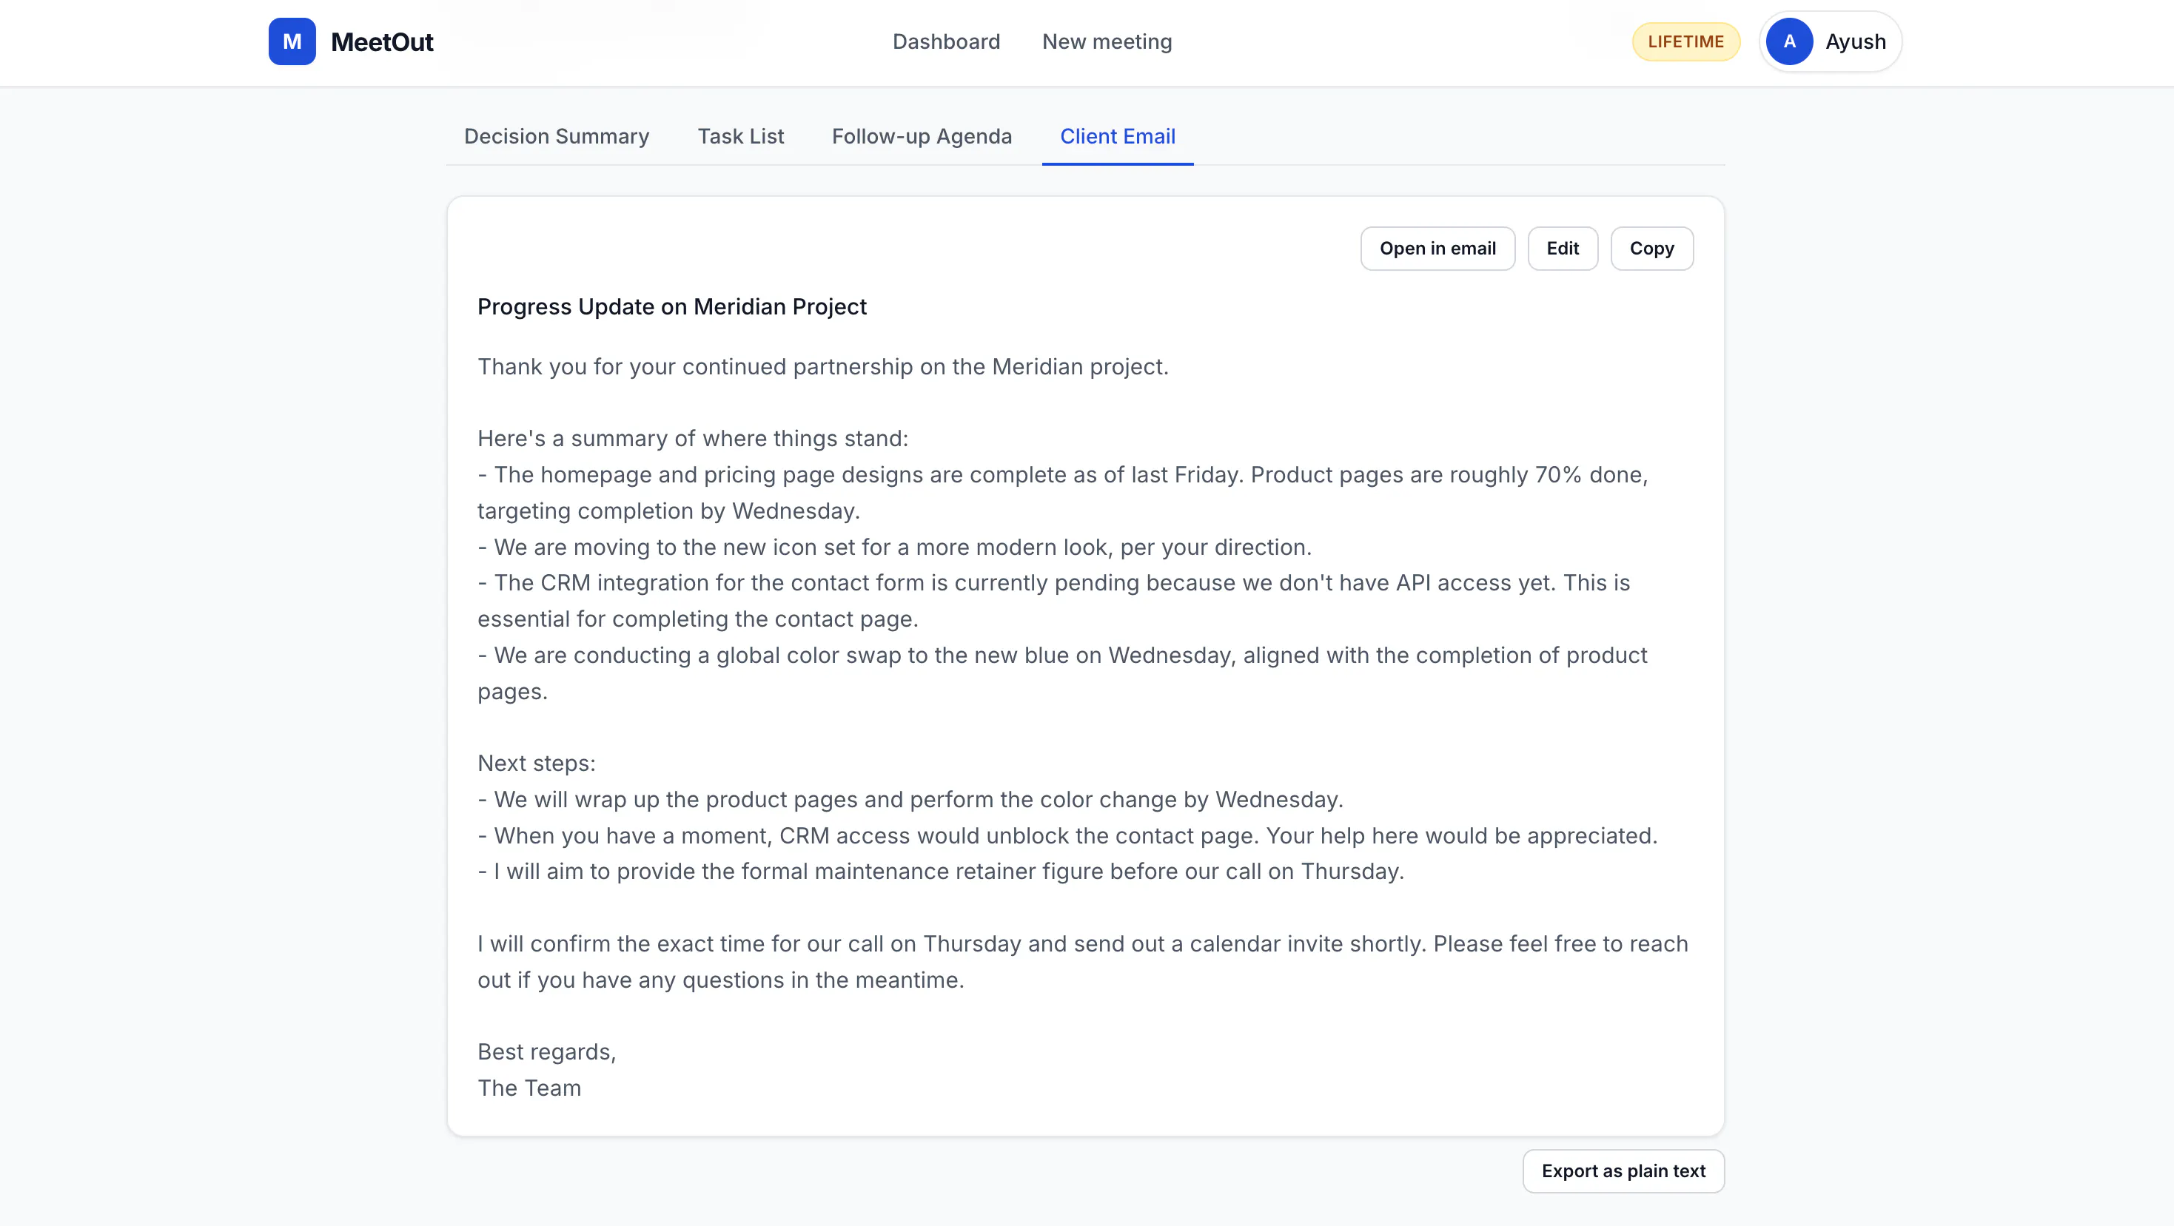Open the Dashboard page
This screenshot has width=2174, height=1226.
pos(946,41)
